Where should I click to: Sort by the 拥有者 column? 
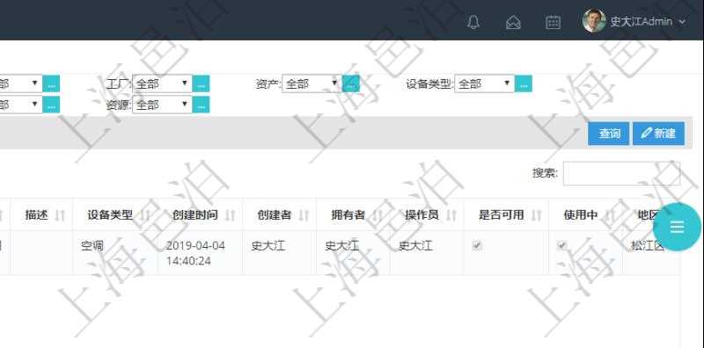[353, 214]
